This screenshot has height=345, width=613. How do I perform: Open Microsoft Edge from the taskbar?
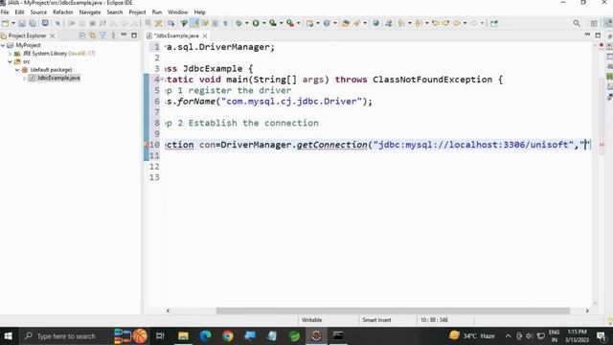tap(205, 336)
